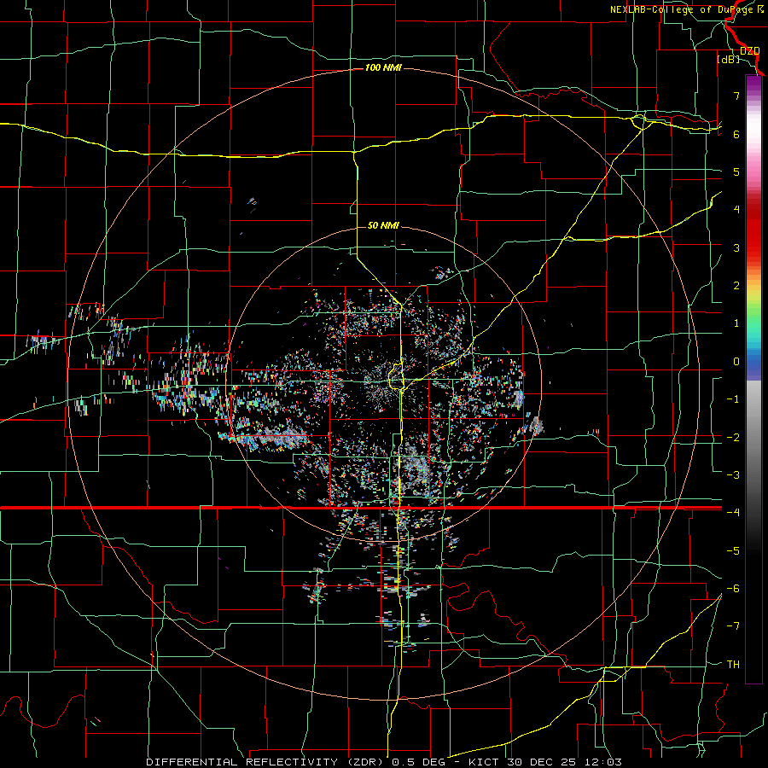Click the 7 value on color scale
The height and width of the screenshot is (768, 768).
pyautogui.click(x=736, y=96)
